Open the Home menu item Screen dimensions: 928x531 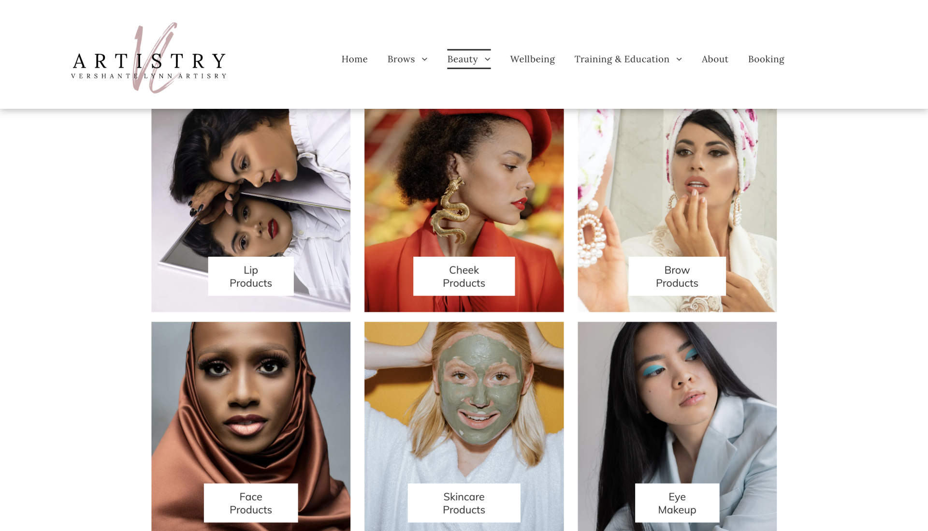click(x=354, y=59)
